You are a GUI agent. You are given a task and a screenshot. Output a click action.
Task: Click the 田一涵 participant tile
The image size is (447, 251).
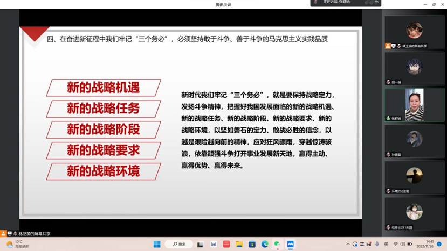click(x=414, y=68)
